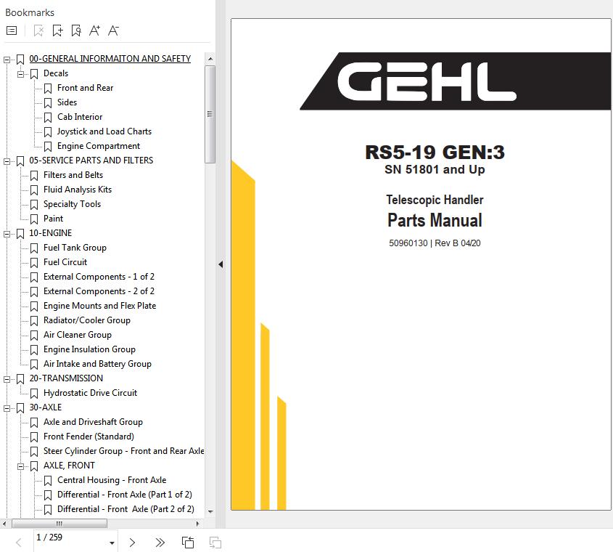Screen dimensions: 613x552
Task: Go to the next page arrow
Action: pos(132,543)
